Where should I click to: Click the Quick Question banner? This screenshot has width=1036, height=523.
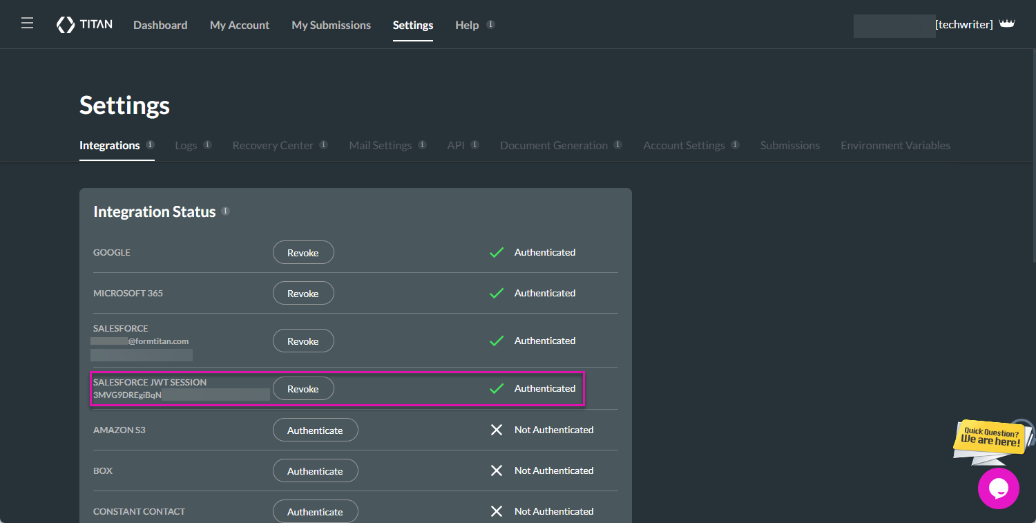tap(991, 440)
